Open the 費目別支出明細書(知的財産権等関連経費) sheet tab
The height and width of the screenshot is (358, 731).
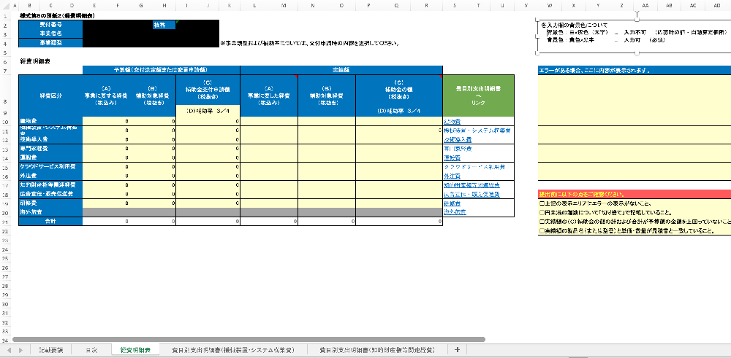click(x=376, y=350)
